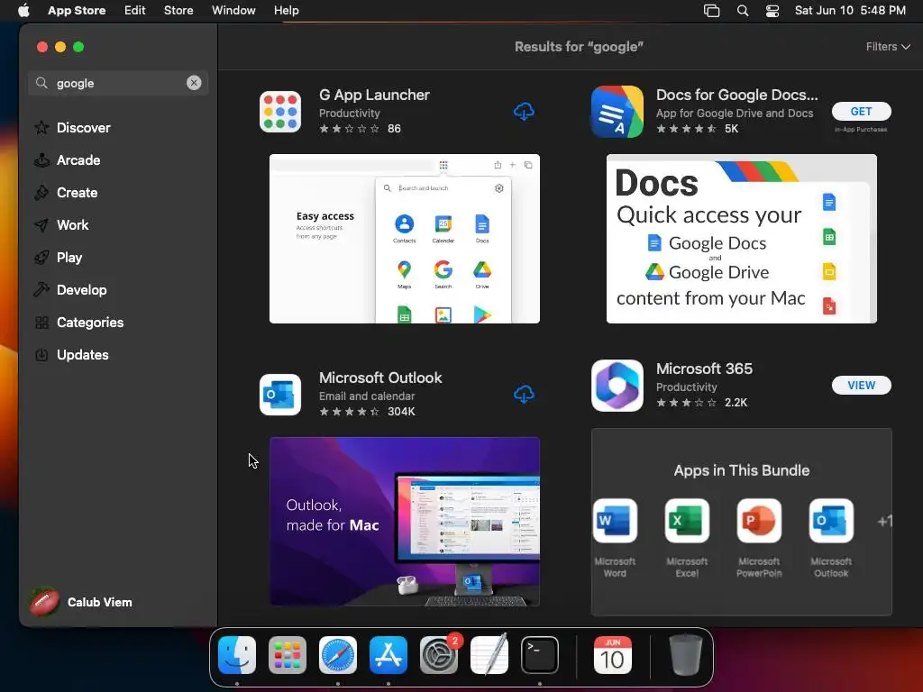Open the Apple menu

click(x=23, y=11)
